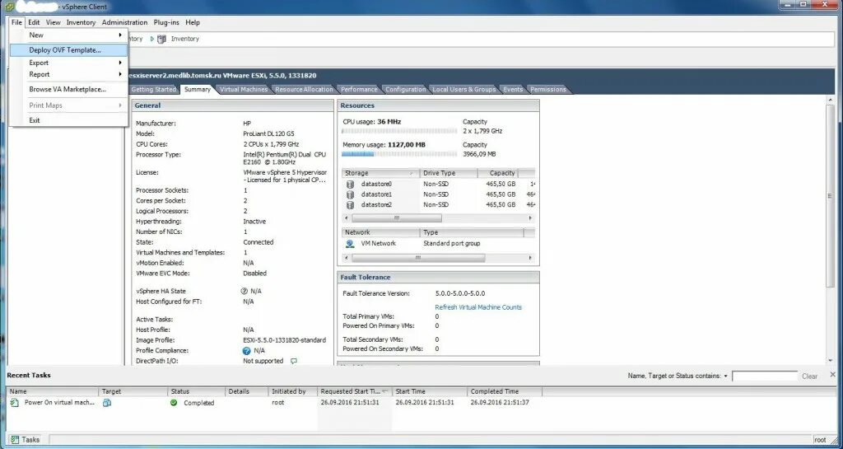This screenshot has height=449, width=843.
Task: Open the Resource Allocation tab
Action: (305, 89)
